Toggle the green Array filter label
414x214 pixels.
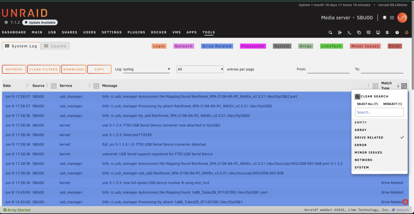point(306,46)
